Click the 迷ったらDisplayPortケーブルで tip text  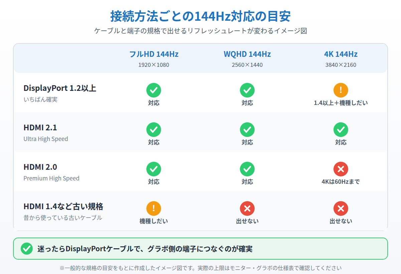(145, 249)
